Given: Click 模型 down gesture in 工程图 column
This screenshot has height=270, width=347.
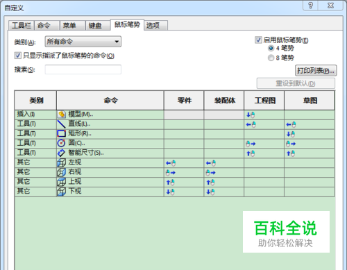Looking at the screenshot, I should coord(251,115).
